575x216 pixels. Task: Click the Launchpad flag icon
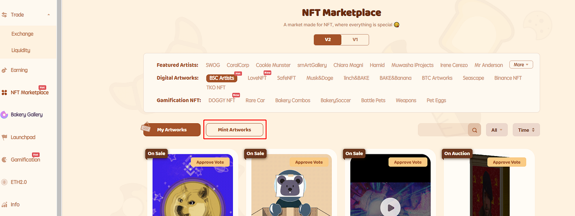pos(5,137)
